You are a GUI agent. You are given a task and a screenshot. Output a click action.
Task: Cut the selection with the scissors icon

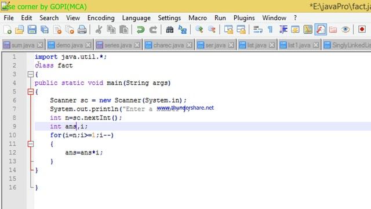(99, 30)
